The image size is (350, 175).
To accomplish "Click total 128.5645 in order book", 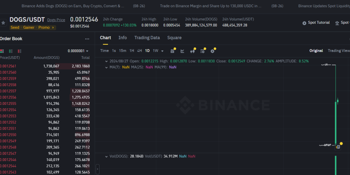I will coord(82,172).
